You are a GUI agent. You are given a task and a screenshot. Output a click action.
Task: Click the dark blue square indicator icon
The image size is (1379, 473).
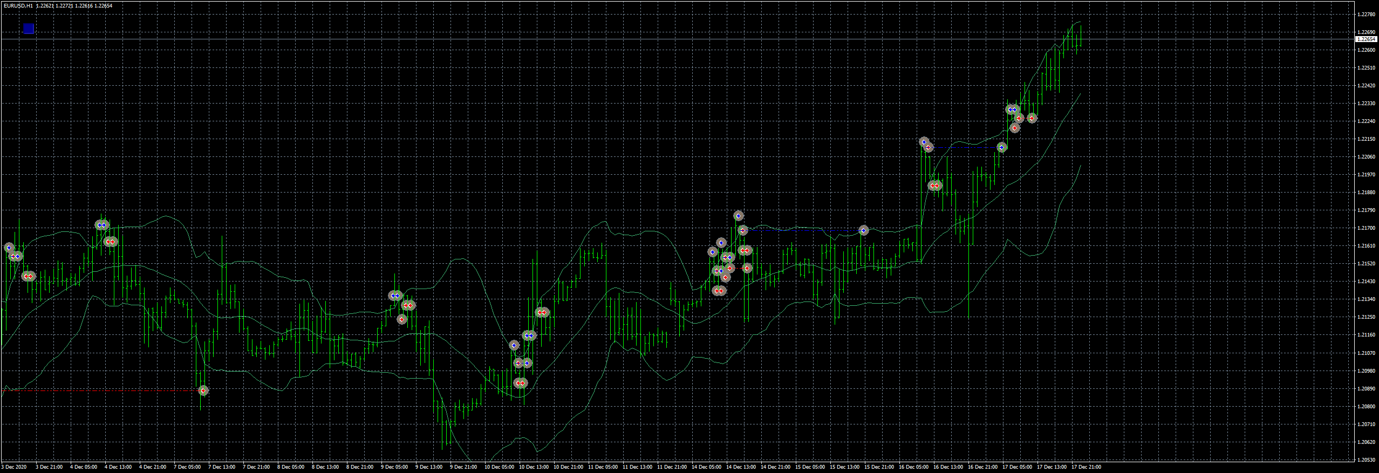click(x=29, y=29)
